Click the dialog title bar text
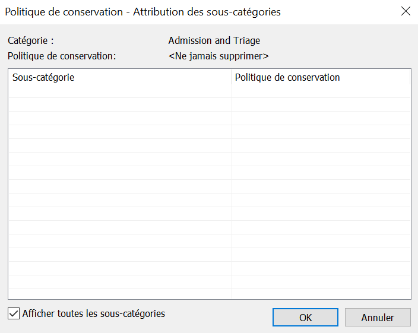The image size is (418, 333). click(x=142, y=12)
